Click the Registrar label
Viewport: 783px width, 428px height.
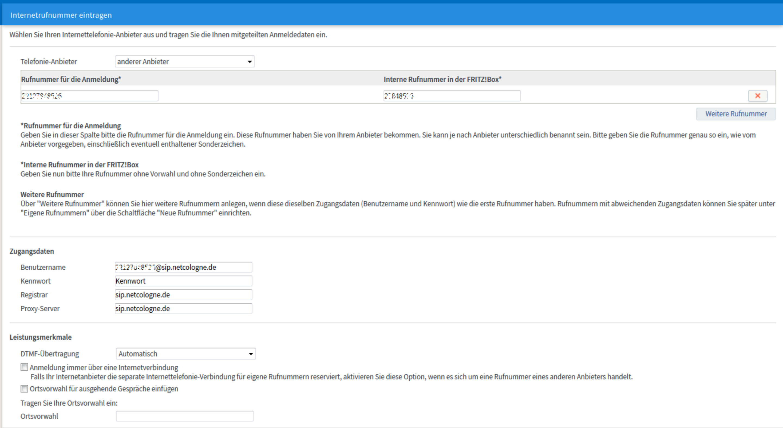pos(34,295)
